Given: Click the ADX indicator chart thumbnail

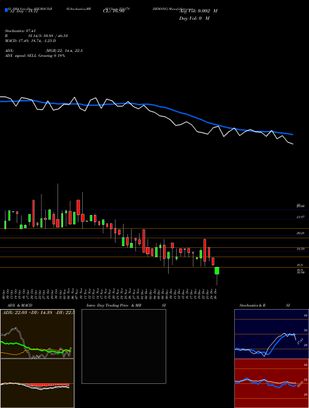Looking at the screenshot, I should coord(37,334).
